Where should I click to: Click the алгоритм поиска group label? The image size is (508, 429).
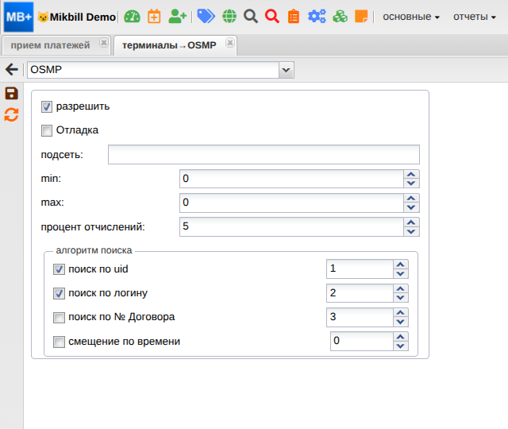[94, 251]
